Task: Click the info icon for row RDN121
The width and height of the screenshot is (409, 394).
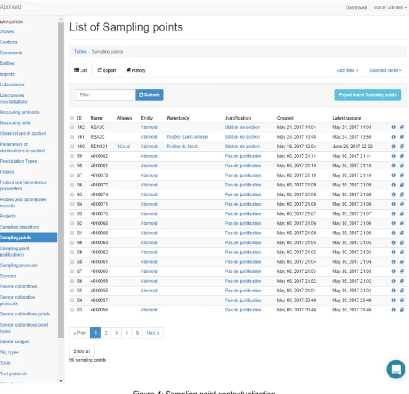Action: [x=393, y=146]
